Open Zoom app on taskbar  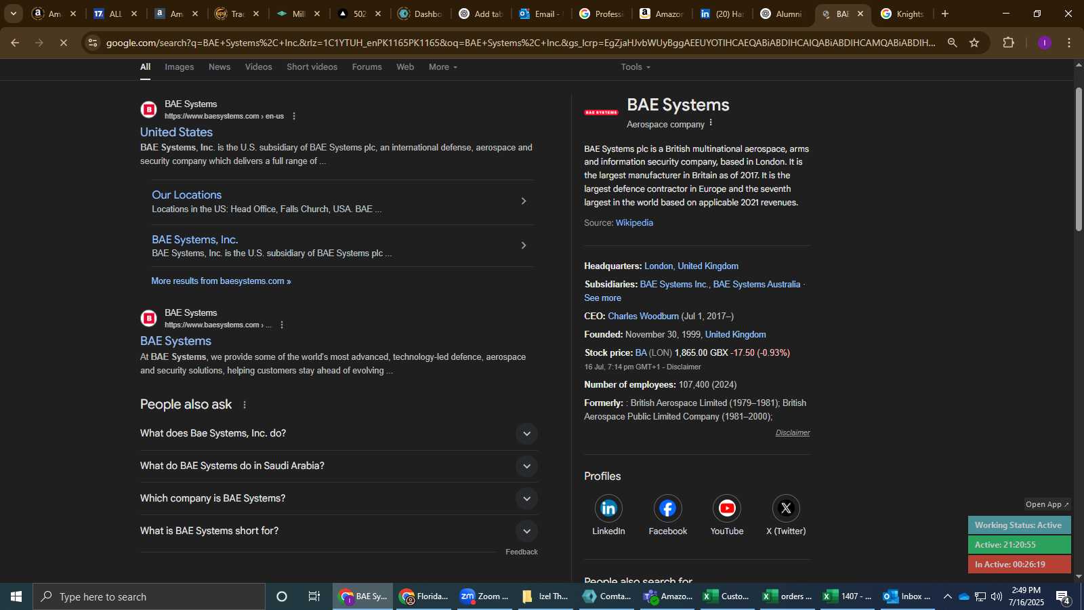[484, 596]
